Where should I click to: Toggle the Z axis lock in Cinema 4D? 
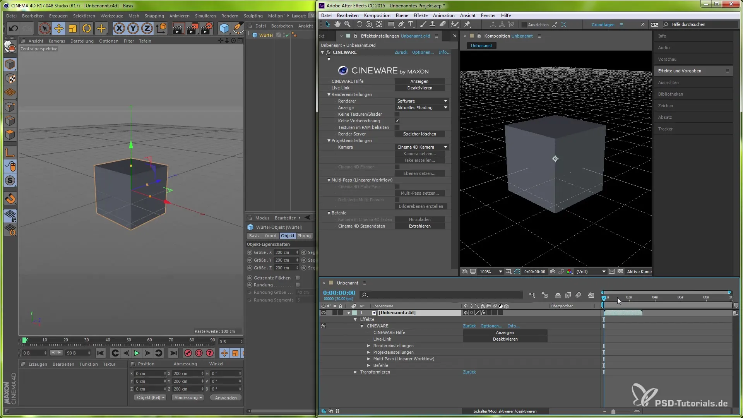[x=147, y=28]
